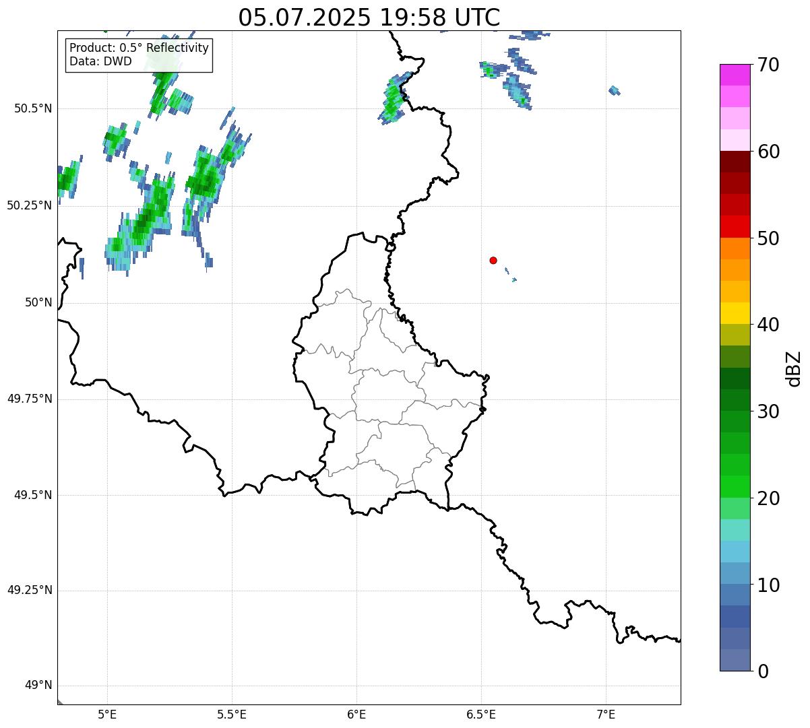
Task: Click the title '05.07.2025 19:58 UTC'
Action: click(369, 17)
